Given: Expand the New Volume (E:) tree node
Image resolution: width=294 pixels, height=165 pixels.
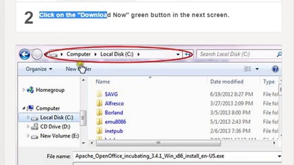Looking at the screenshot, I should 28,136.
